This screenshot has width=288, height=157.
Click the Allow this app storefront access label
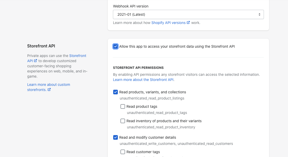pyautogui.click(x=177, y=47)
